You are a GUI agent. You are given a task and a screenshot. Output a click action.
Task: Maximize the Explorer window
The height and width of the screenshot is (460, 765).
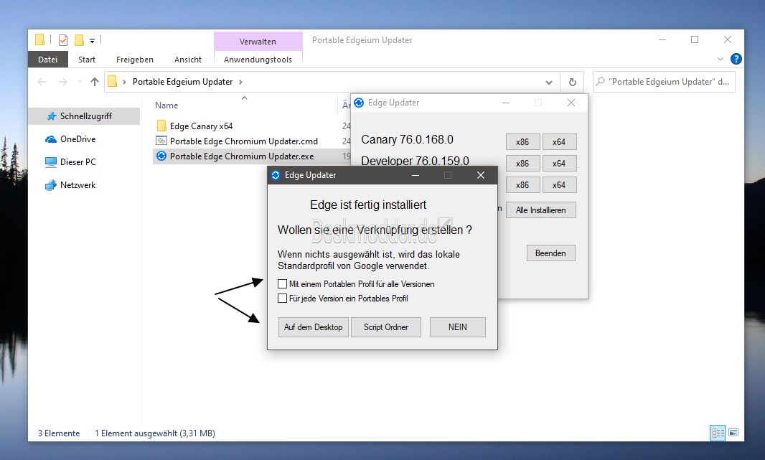(695, 39)
